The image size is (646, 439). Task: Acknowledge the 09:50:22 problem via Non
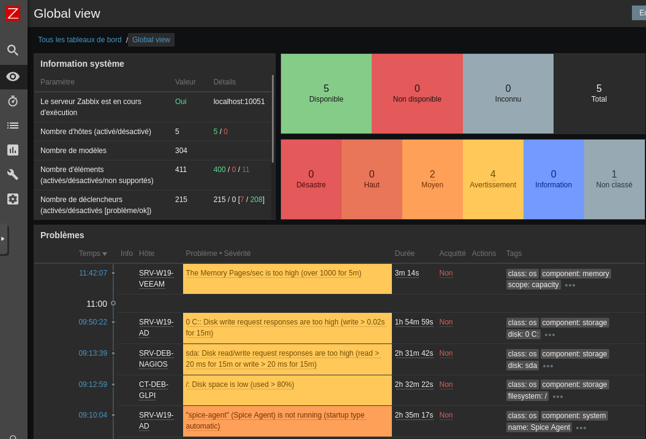pos(446,322)
